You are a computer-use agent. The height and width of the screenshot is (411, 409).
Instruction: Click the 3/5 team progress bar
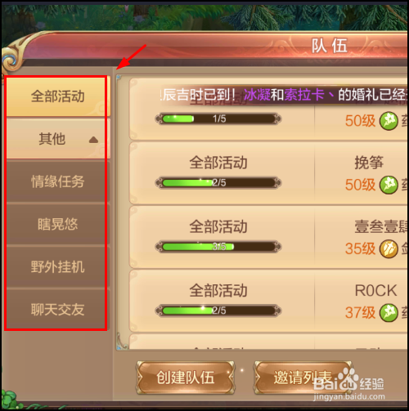tap(218, 247)
